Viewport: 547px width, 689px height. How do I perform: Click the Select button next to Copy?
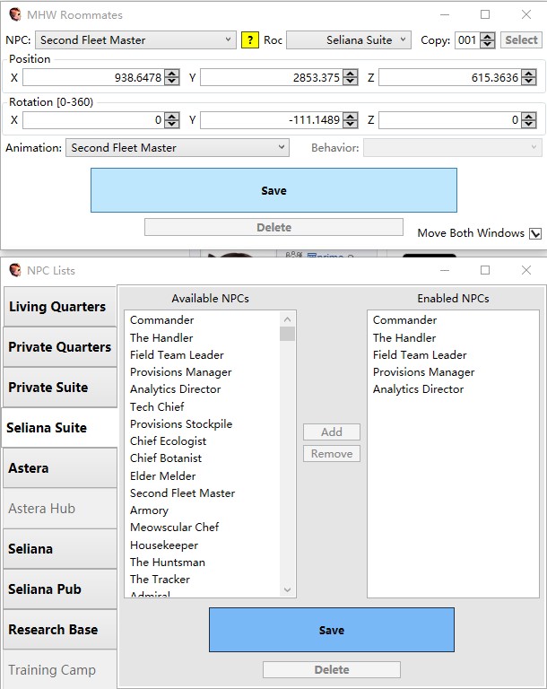click(x=521, y=40)
